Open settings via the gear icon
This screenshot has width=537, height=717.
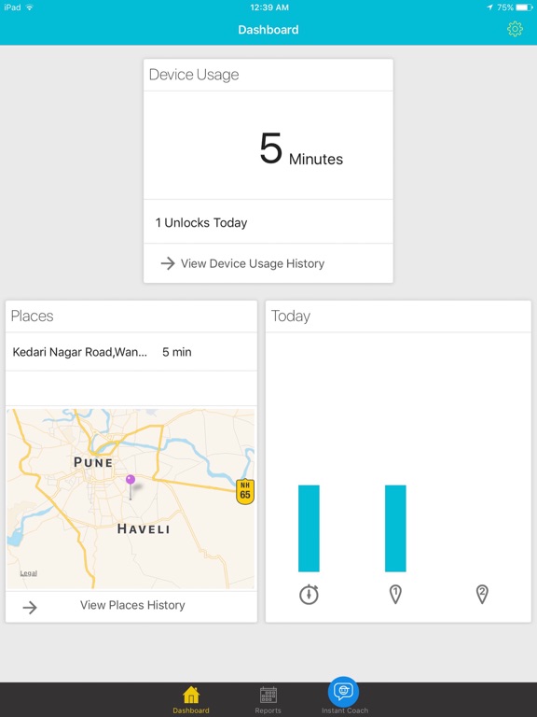(x=515, y=29)
